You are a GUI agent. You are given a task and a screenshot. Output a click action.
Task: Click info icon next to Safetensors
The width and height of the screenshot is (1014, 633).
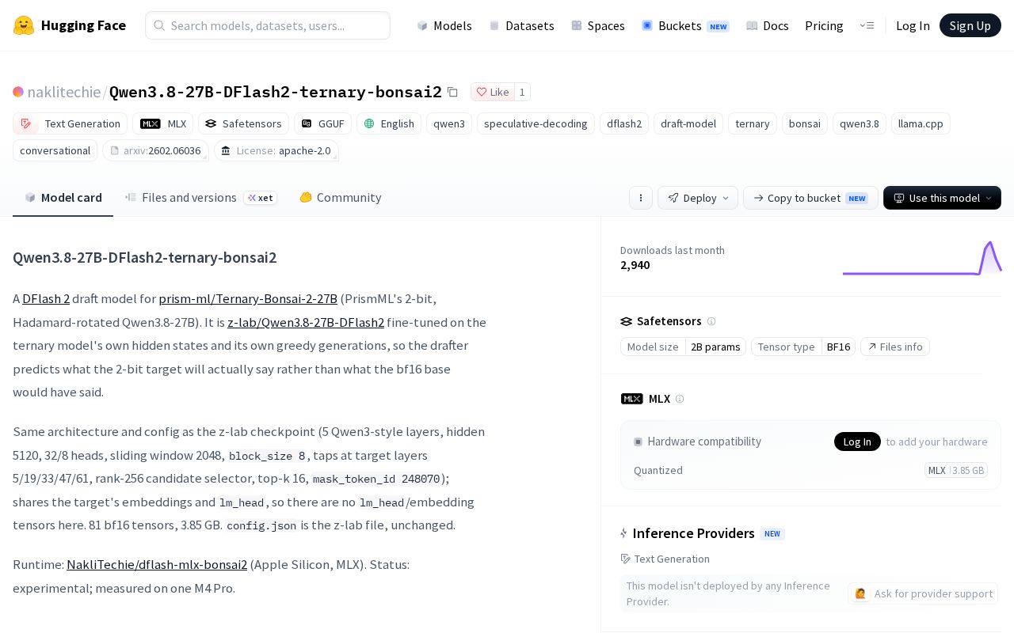click(x=711, y=321)
